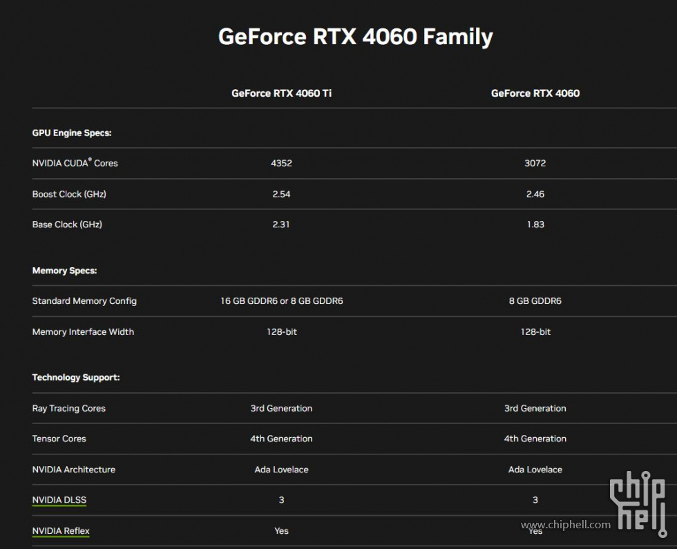Select the Memory Interface Width label
Viewport: 677px width, 549px height.
[x=83, y=332]
